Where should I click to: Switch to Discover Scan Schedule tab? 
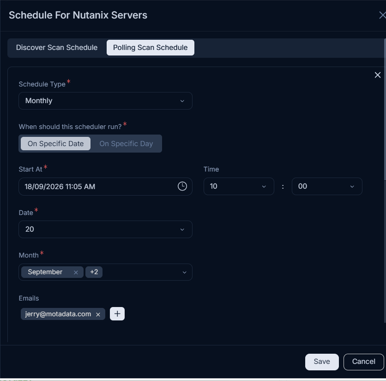pyautogui.click(x=57, y=47)
